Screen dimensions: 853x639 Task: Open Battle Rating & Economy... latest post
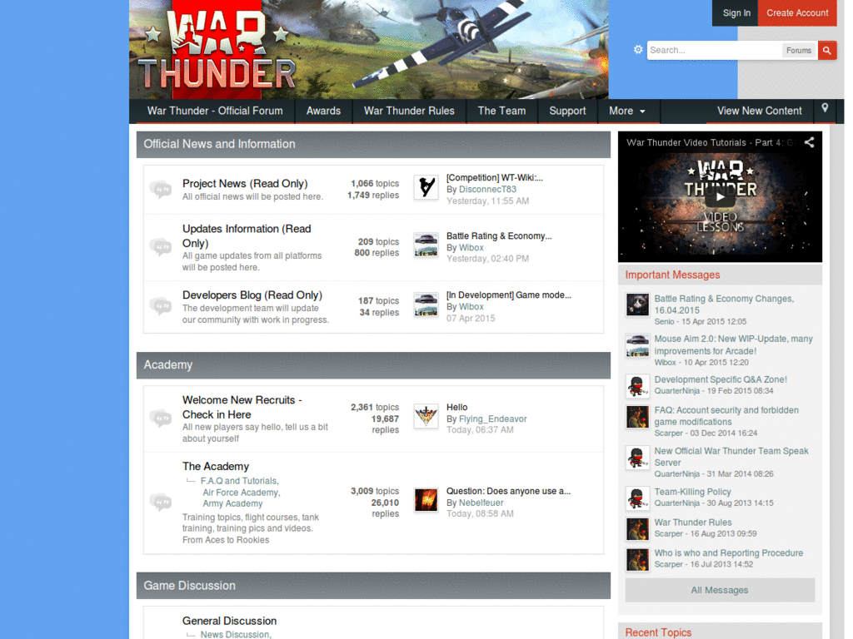pos(499,235)
